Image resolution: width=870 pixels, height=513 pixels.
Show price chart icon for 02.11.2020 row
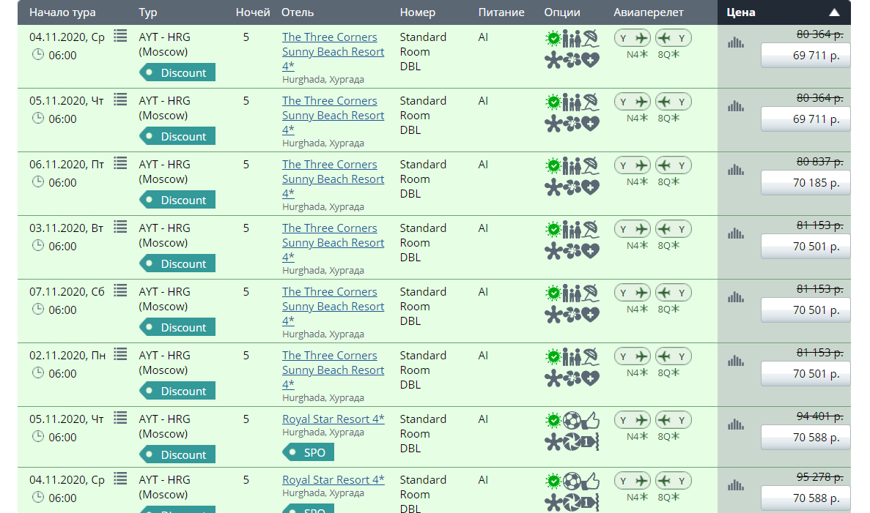(x=736, y=361)
